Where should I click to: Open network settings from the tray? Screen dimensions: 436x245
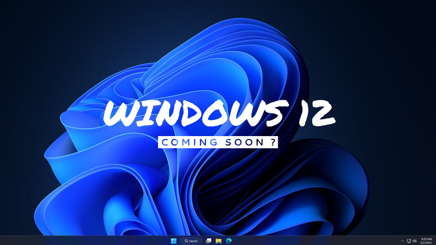pyautogui.click(x=409, y=241)
